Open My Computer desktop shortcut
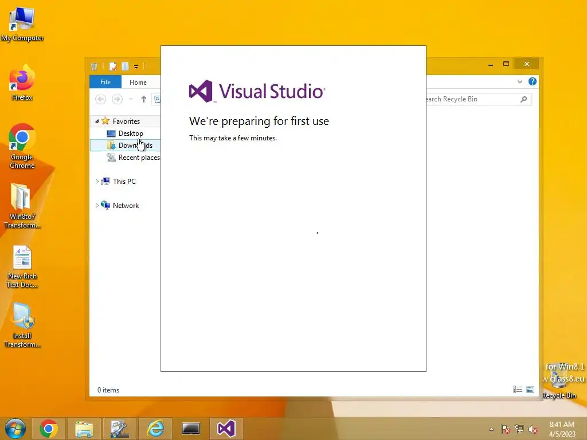Viewport: 587px width, 440px height. (22, 24)
